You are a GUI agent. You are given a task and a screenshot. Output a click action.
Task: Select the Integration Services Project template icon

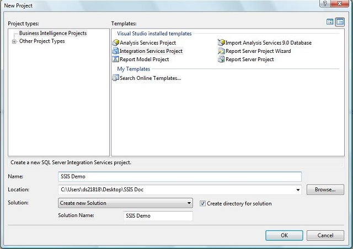[115, 51]
